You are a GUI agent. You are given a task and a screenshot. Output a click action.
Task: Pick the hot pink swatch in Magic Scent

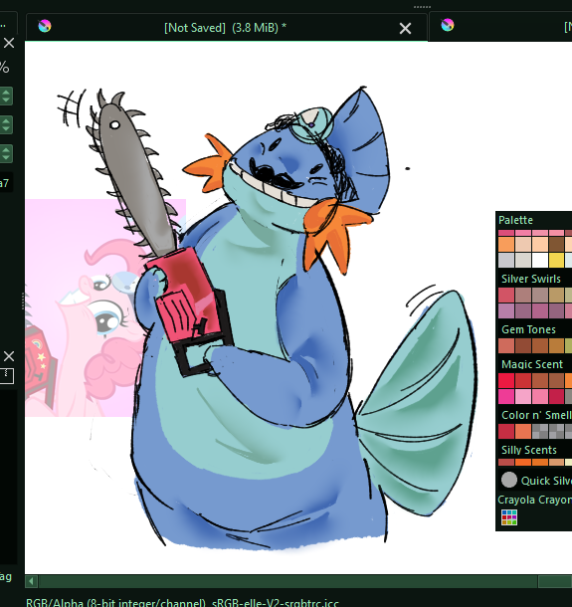click(x=505, y=396)
